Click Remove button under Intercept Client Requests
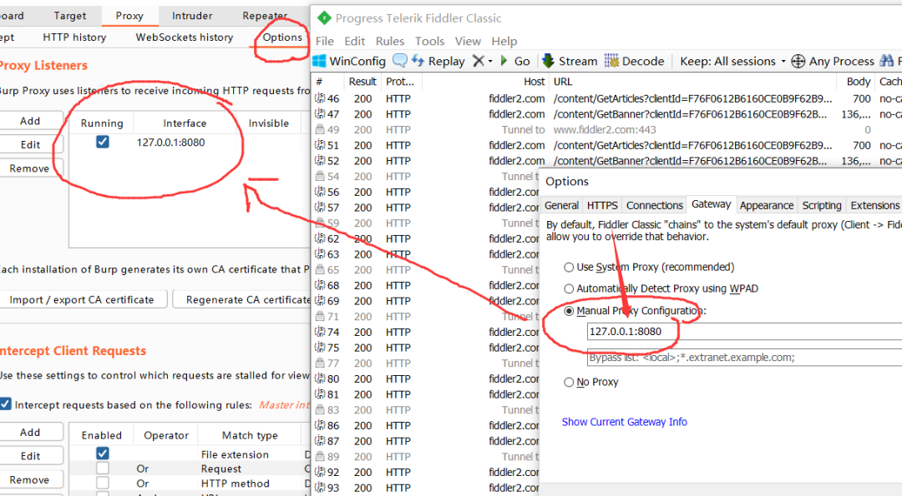The height and width of the screenshot is (496, 902). [x=30, y=479]
